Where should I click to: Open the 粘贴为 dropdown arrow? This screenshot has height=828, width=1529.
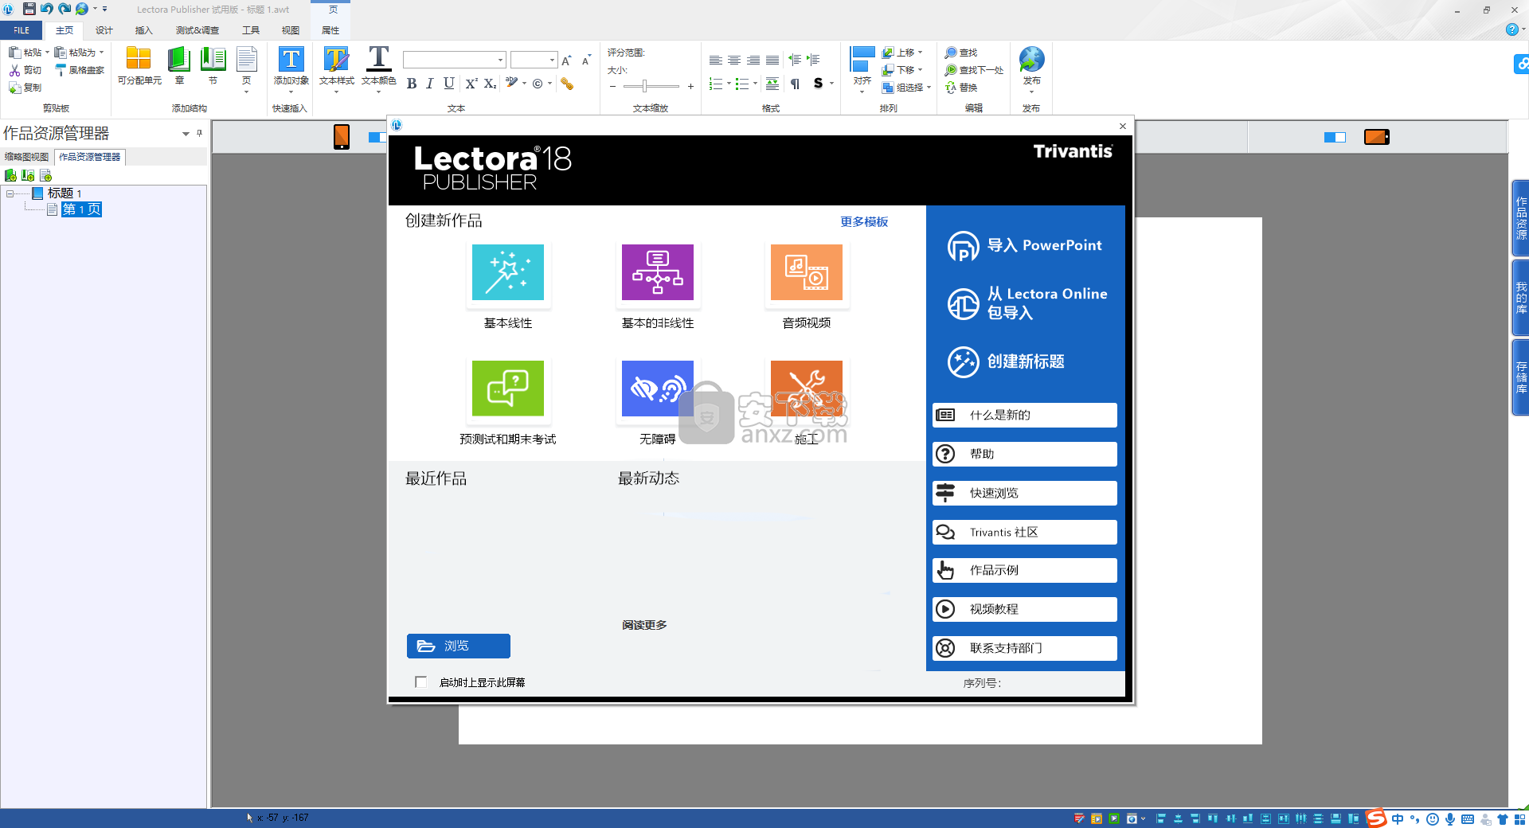coord(101,53)
